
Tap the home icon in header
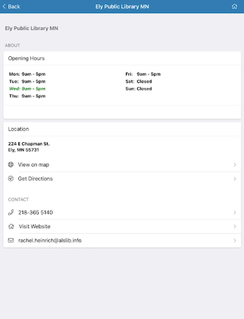point(234,6)
